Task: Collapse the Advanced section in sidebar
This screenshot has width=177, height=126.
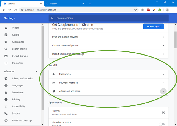Action: coord(37,71)
